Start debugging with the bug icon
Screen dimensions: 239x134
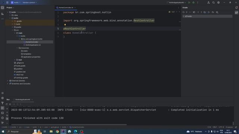193,3
